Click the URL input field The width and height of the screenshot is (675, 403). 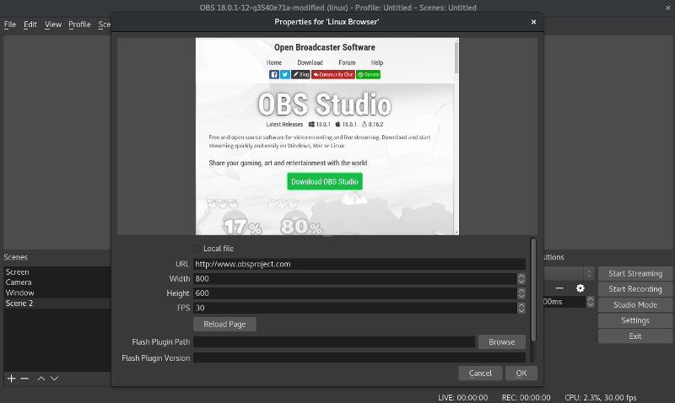click(x=359, y=264)
